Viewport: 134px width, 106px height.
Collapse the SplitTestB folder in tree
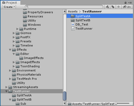coord(10,100)
